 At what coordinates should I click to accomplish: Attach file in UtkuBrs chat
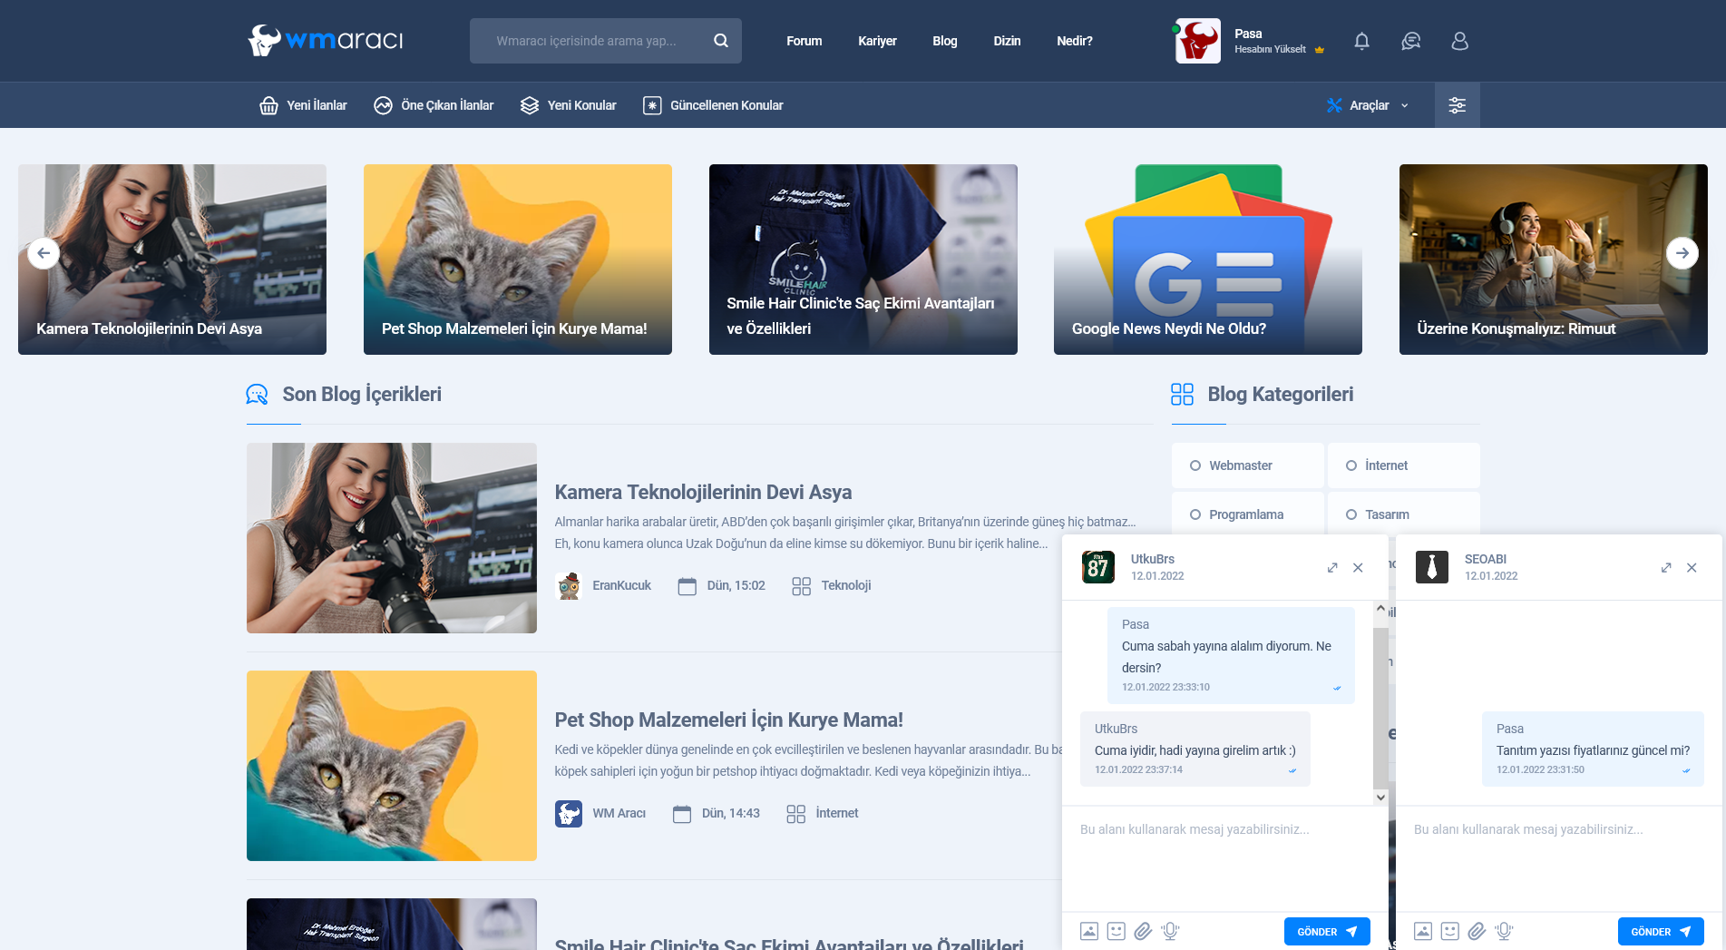[x=1143, y=931]
